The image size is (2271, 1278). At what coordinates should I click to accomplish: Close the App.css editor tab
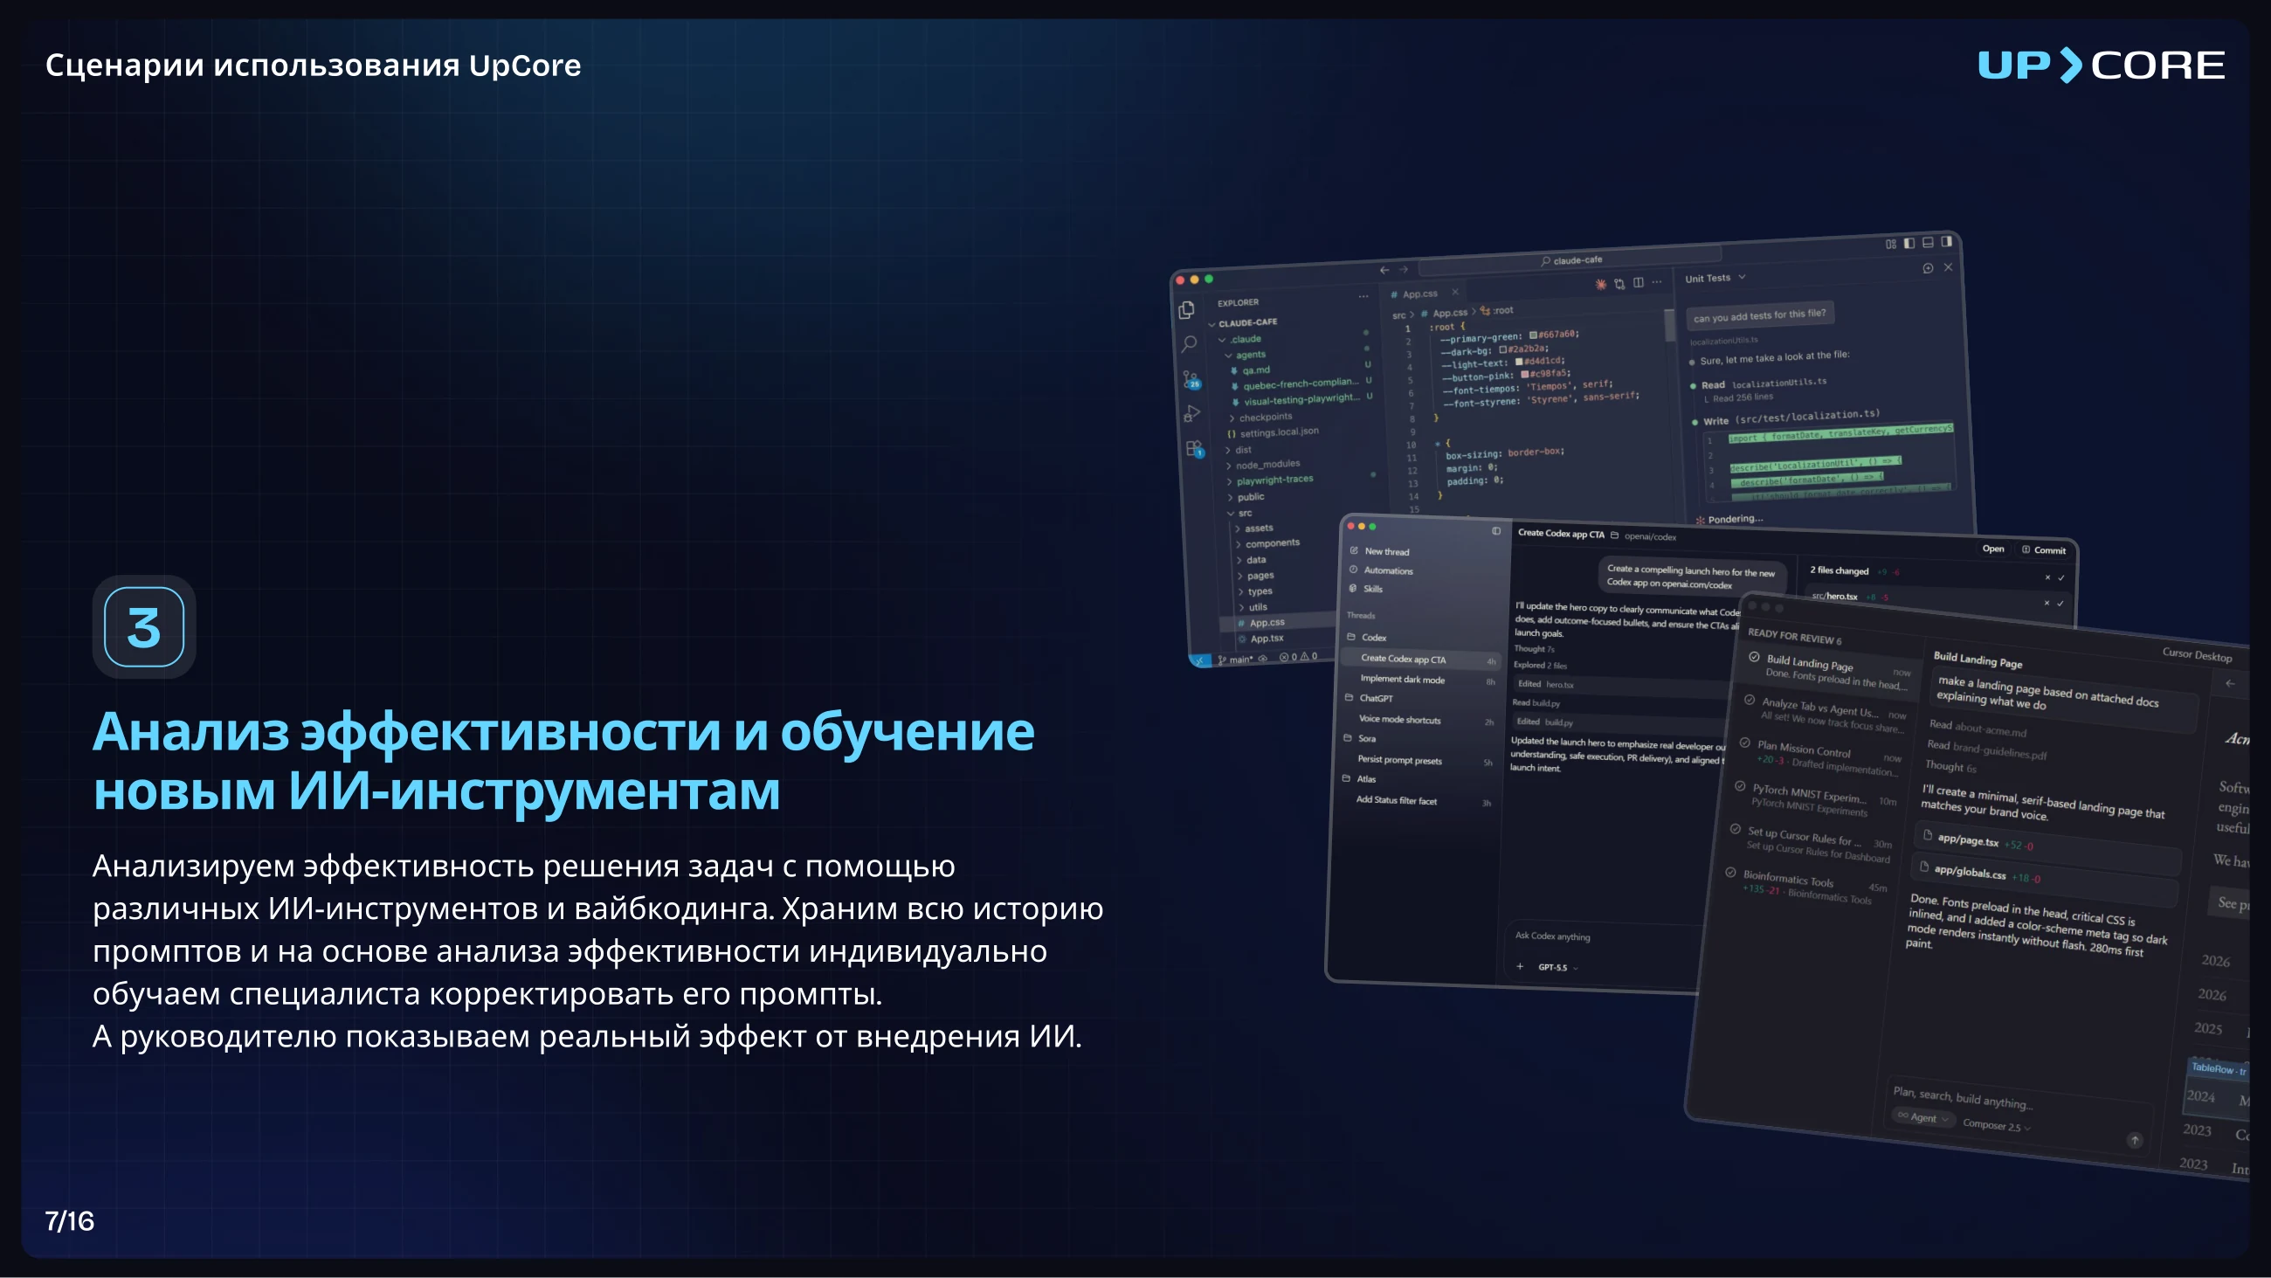[1455, 292]
